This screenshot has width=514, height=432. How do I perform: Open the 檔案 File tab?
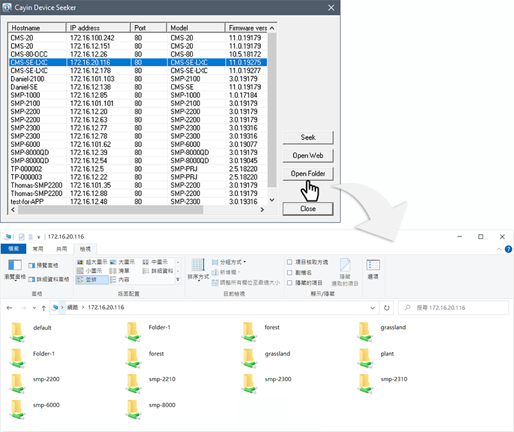point(13,249)
